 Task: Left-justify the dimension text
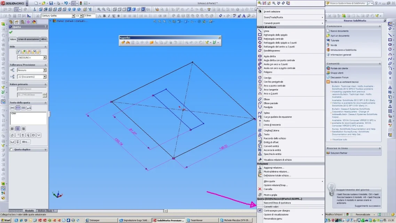coord(12,129)
